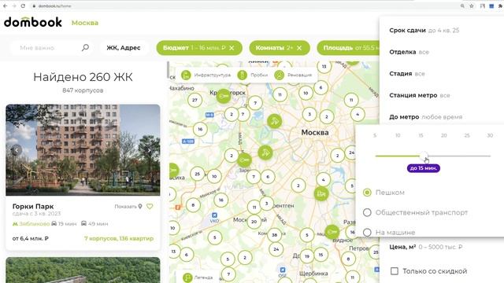Click the browser zoom magnifier icon

[462, 6]
